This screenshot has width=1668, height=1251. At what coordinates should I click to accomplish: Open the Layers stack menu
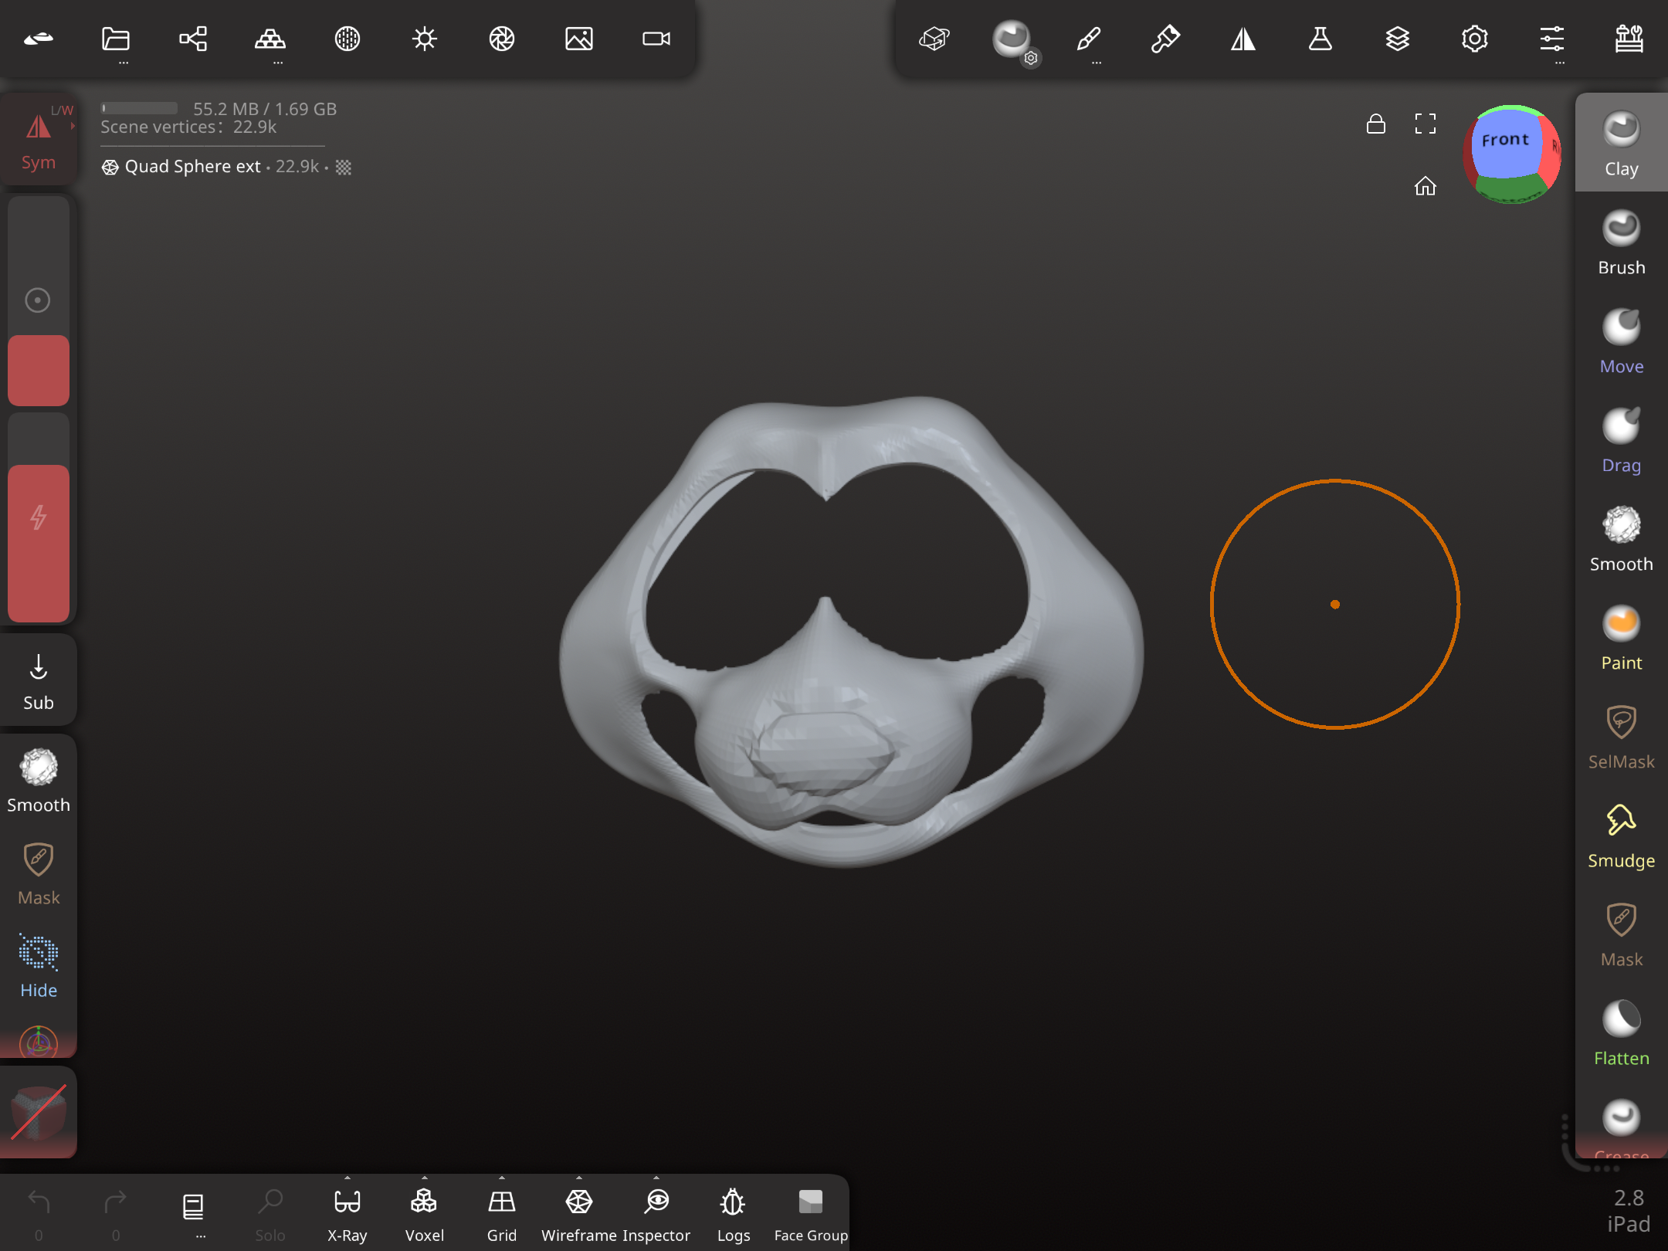(1397, 39)
